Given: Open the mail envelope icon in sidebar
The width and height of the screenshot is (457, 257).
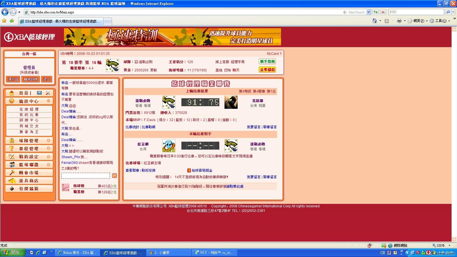Looking at the screenshot, I should point(39,93).
